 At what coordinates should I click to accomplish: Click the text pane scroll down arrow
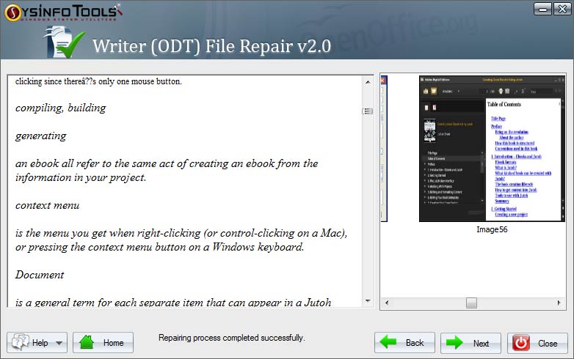coord(368,301)
